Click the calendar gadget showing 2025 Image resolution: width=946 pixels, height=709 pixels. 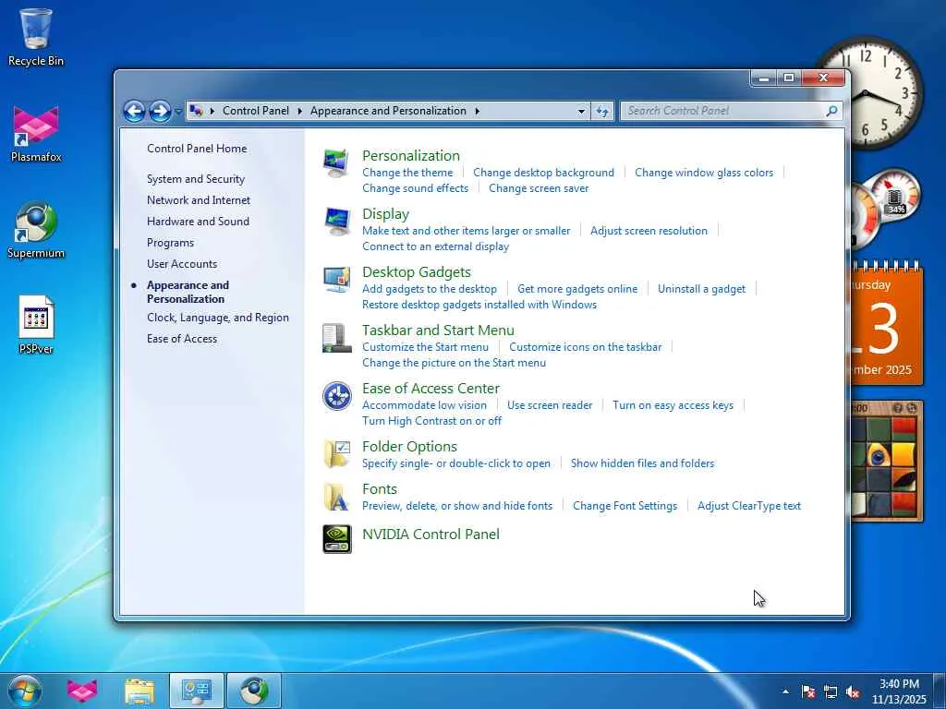click(x=886, y=324)
